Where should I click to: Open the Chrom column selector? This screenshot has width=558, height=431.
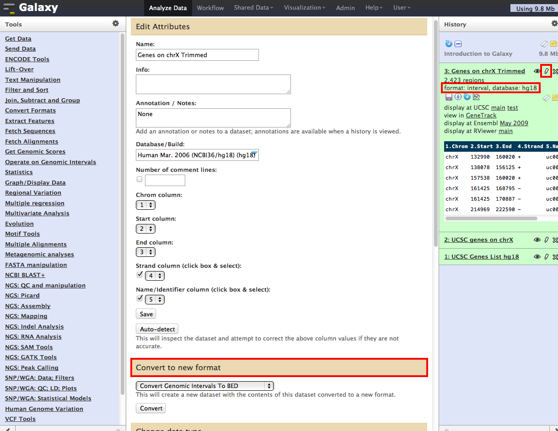click(x=145, y=205)
